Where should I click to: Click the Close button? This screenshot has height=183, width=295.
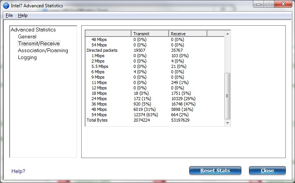(x=267, y=171)
